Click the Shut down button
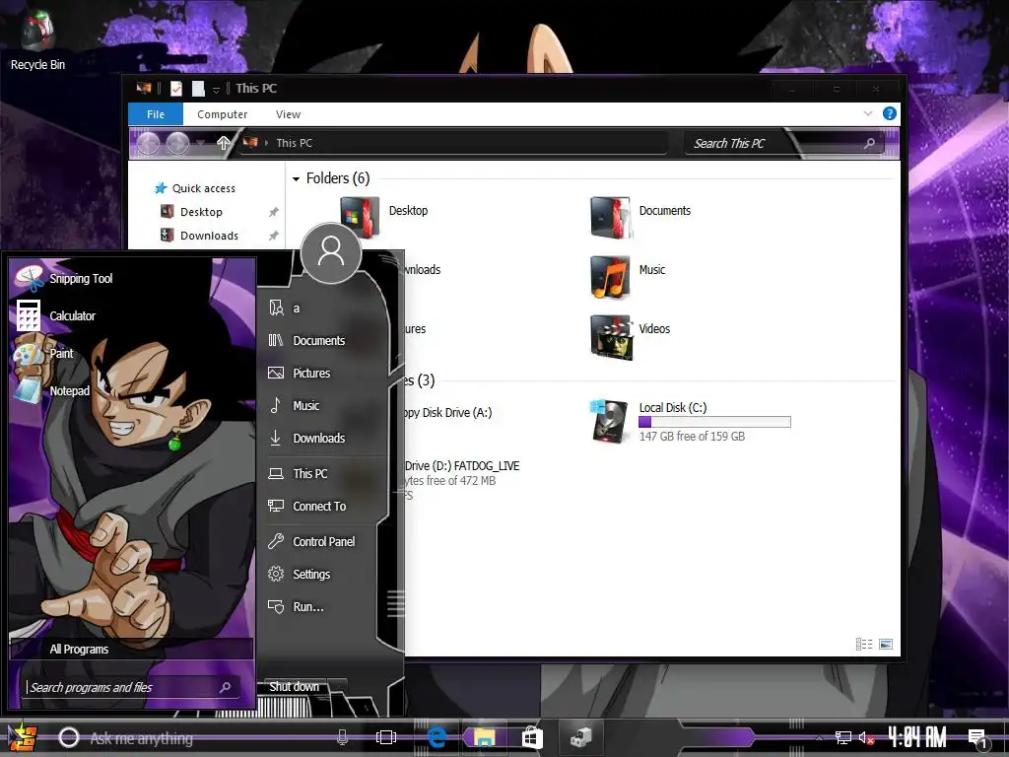This screenshot has height=757, width=1009. click(x=294, y=687)
